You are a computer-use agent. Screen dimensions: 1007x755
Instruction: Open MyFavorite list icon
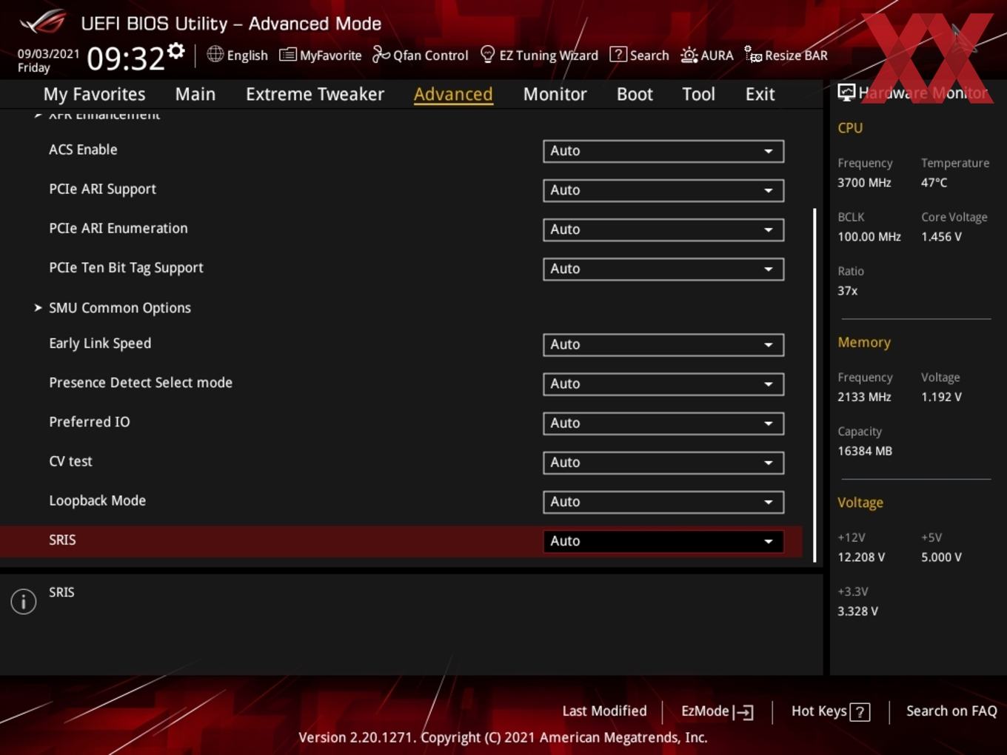click(x=287, y=55)
